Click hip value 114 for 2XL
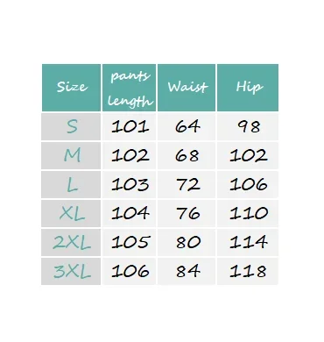Screen dimensions: 324x342 click(248, 242)
